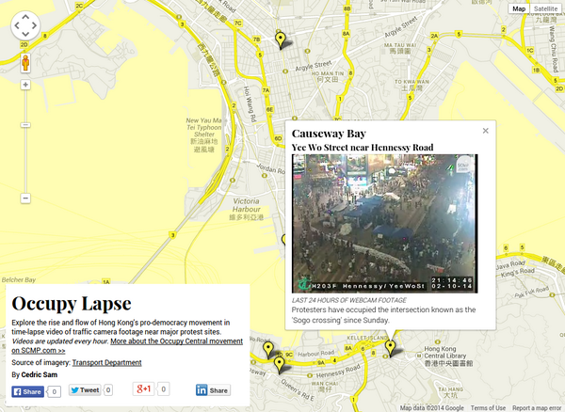The height and width of the screenshot is (412, 565).
Task: Switch to Map view
Action: click(x=519, y=8)
